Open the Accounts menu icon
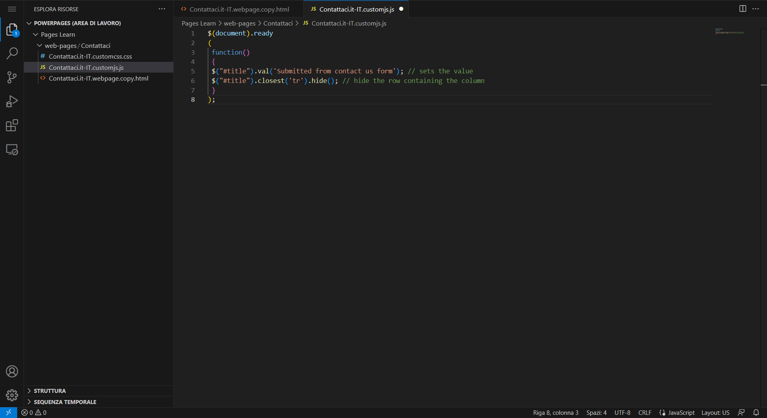Screen dimensions: 767x418 tap(12, 371)
